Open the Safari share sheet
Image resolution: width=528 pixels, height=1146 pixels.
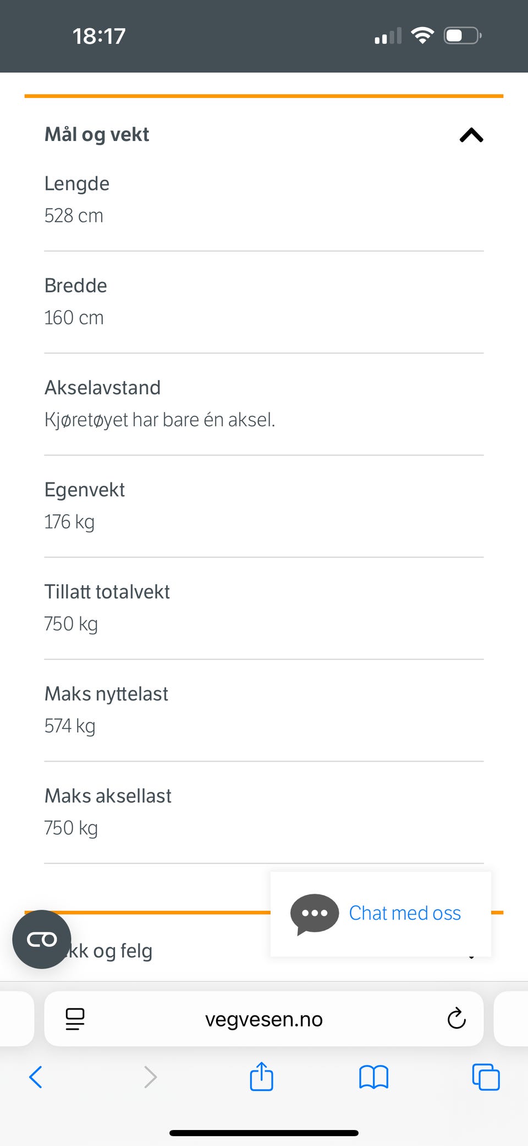point(261,1077)
